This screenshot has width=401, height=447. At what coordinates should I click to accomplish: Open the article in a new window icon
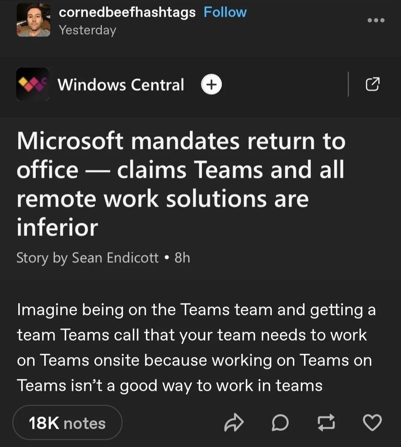[373, 84]
